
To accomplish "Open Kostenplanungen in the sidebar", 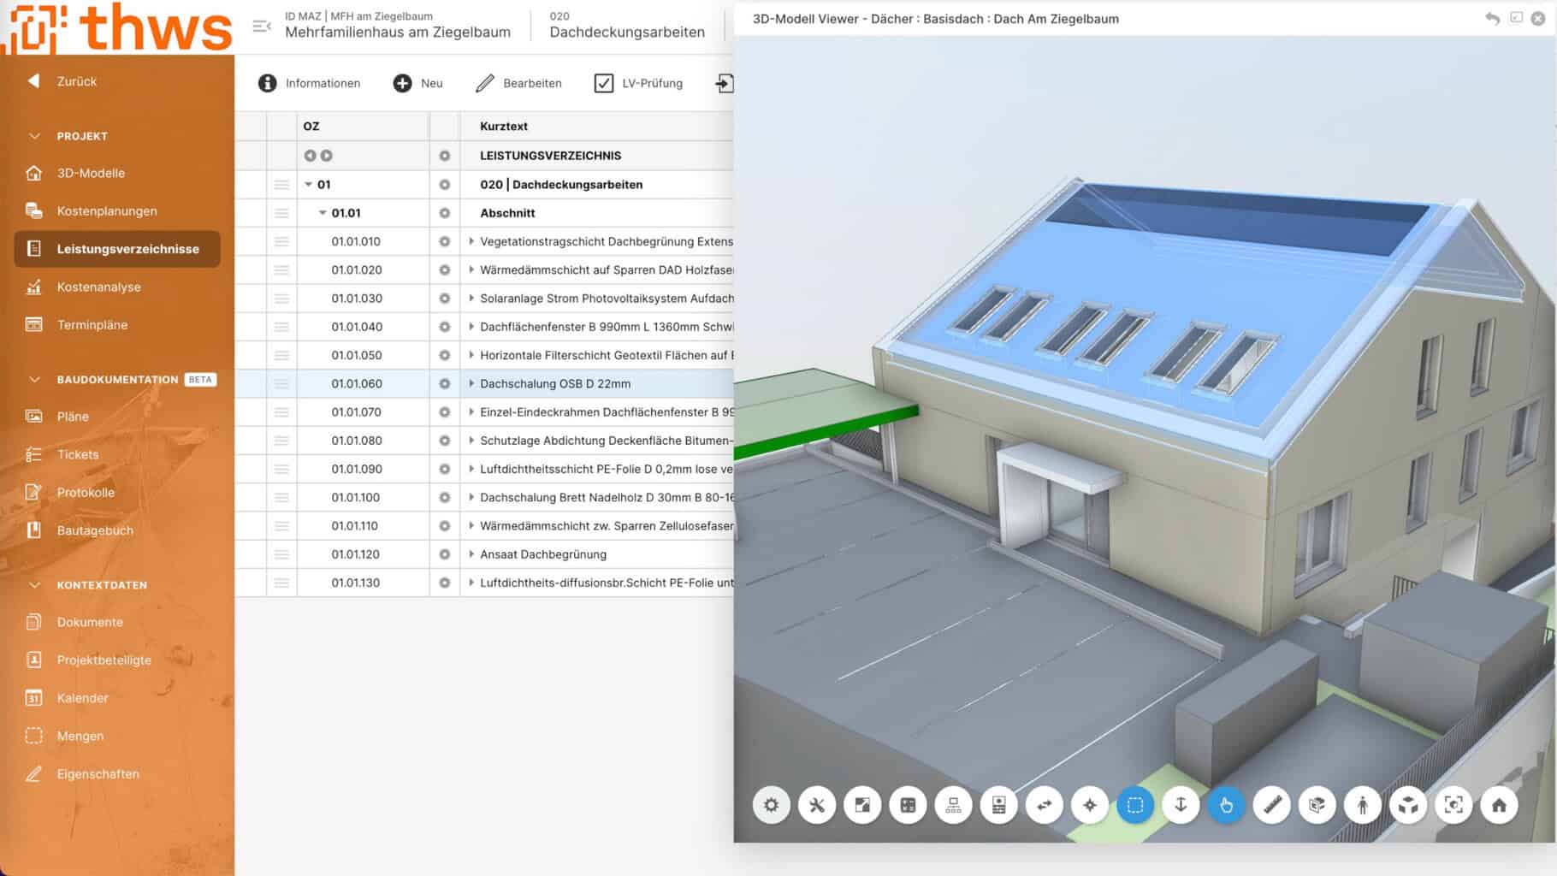I will coord(107,211).
